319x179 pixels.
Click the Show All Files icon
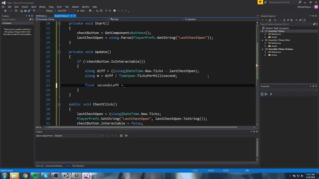292,20
